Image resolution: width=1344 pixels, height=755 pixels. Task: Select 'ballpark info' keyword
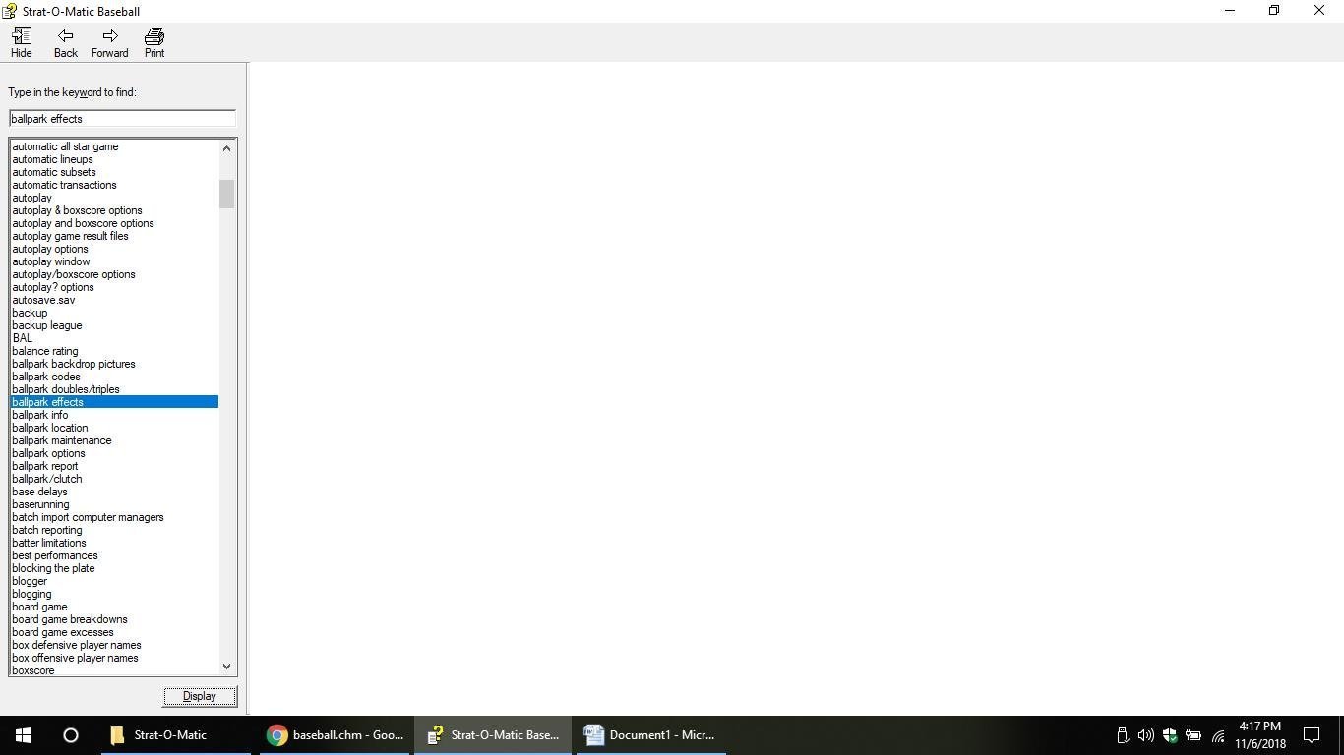click(x=40, y=415)
